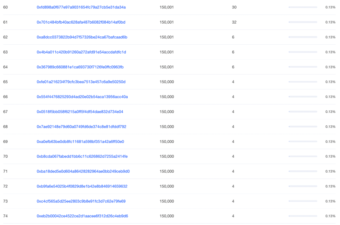The image size is (340, 225).
Task: Open address link starting 0xb9fa6e54025b4f08
Action: (82, 186)
